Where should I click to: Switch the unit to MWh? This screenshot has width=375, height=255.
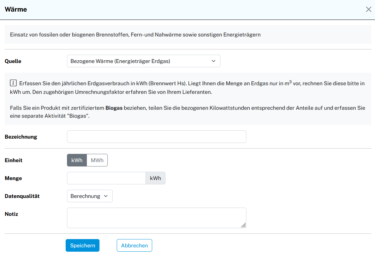coord(97,160)
